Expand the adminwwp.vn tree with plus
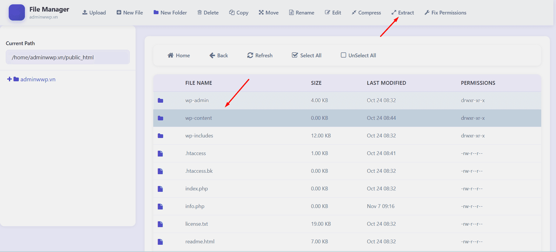This screenshot has height=252, width=556. [10, 79]
